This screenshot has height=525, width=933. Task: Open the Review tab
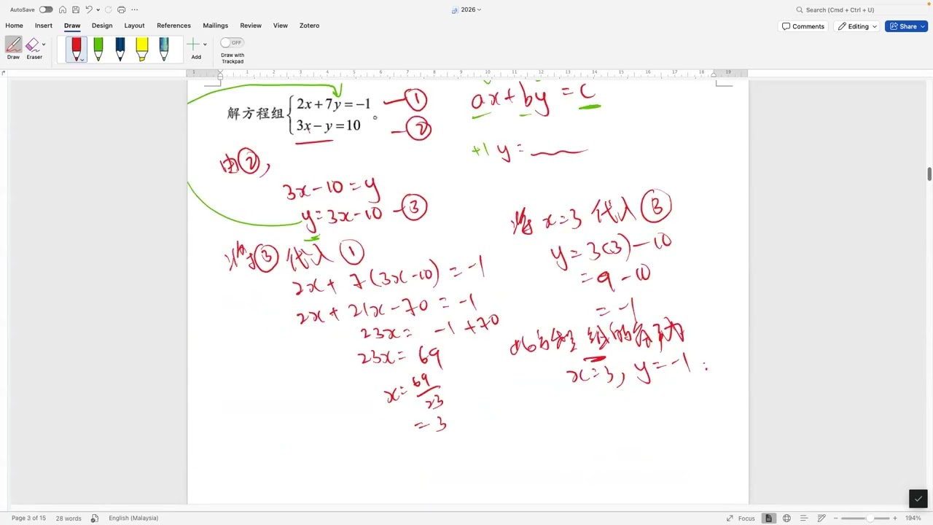pyautogui.click(x=251, y=26)
